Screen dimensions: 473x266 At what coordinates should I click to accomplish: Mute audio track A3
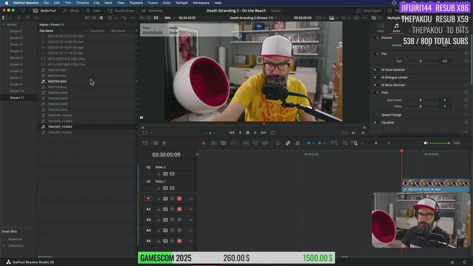click(179, 220)
